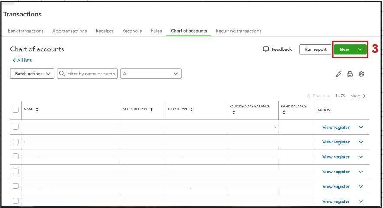Image resolution: width=383 pixels, height=208 pixels.
Task: Go to Next page of accounts
Action: coord(358,96)
